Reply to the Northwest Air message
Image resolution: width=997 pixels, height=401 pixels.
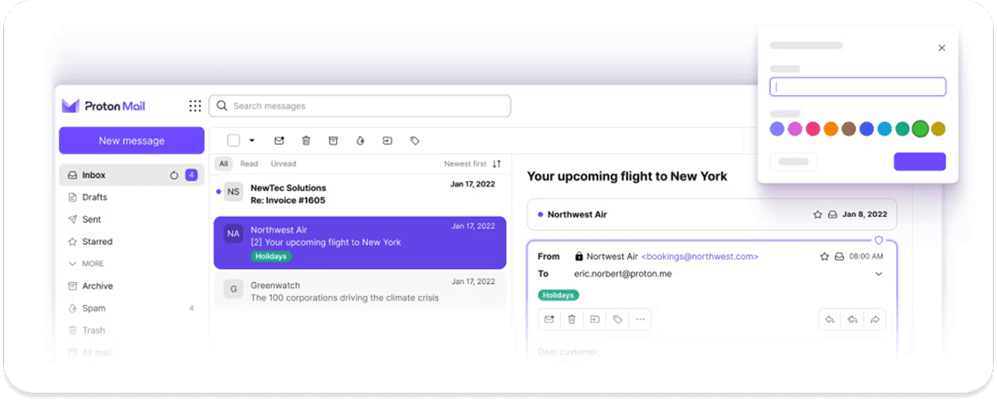830,319
